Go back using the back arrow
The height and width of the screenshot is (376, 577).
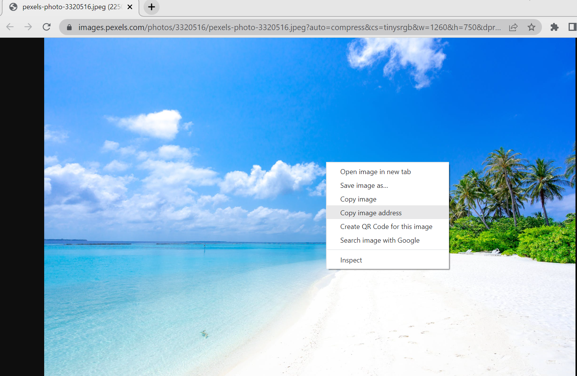(10, 27)
